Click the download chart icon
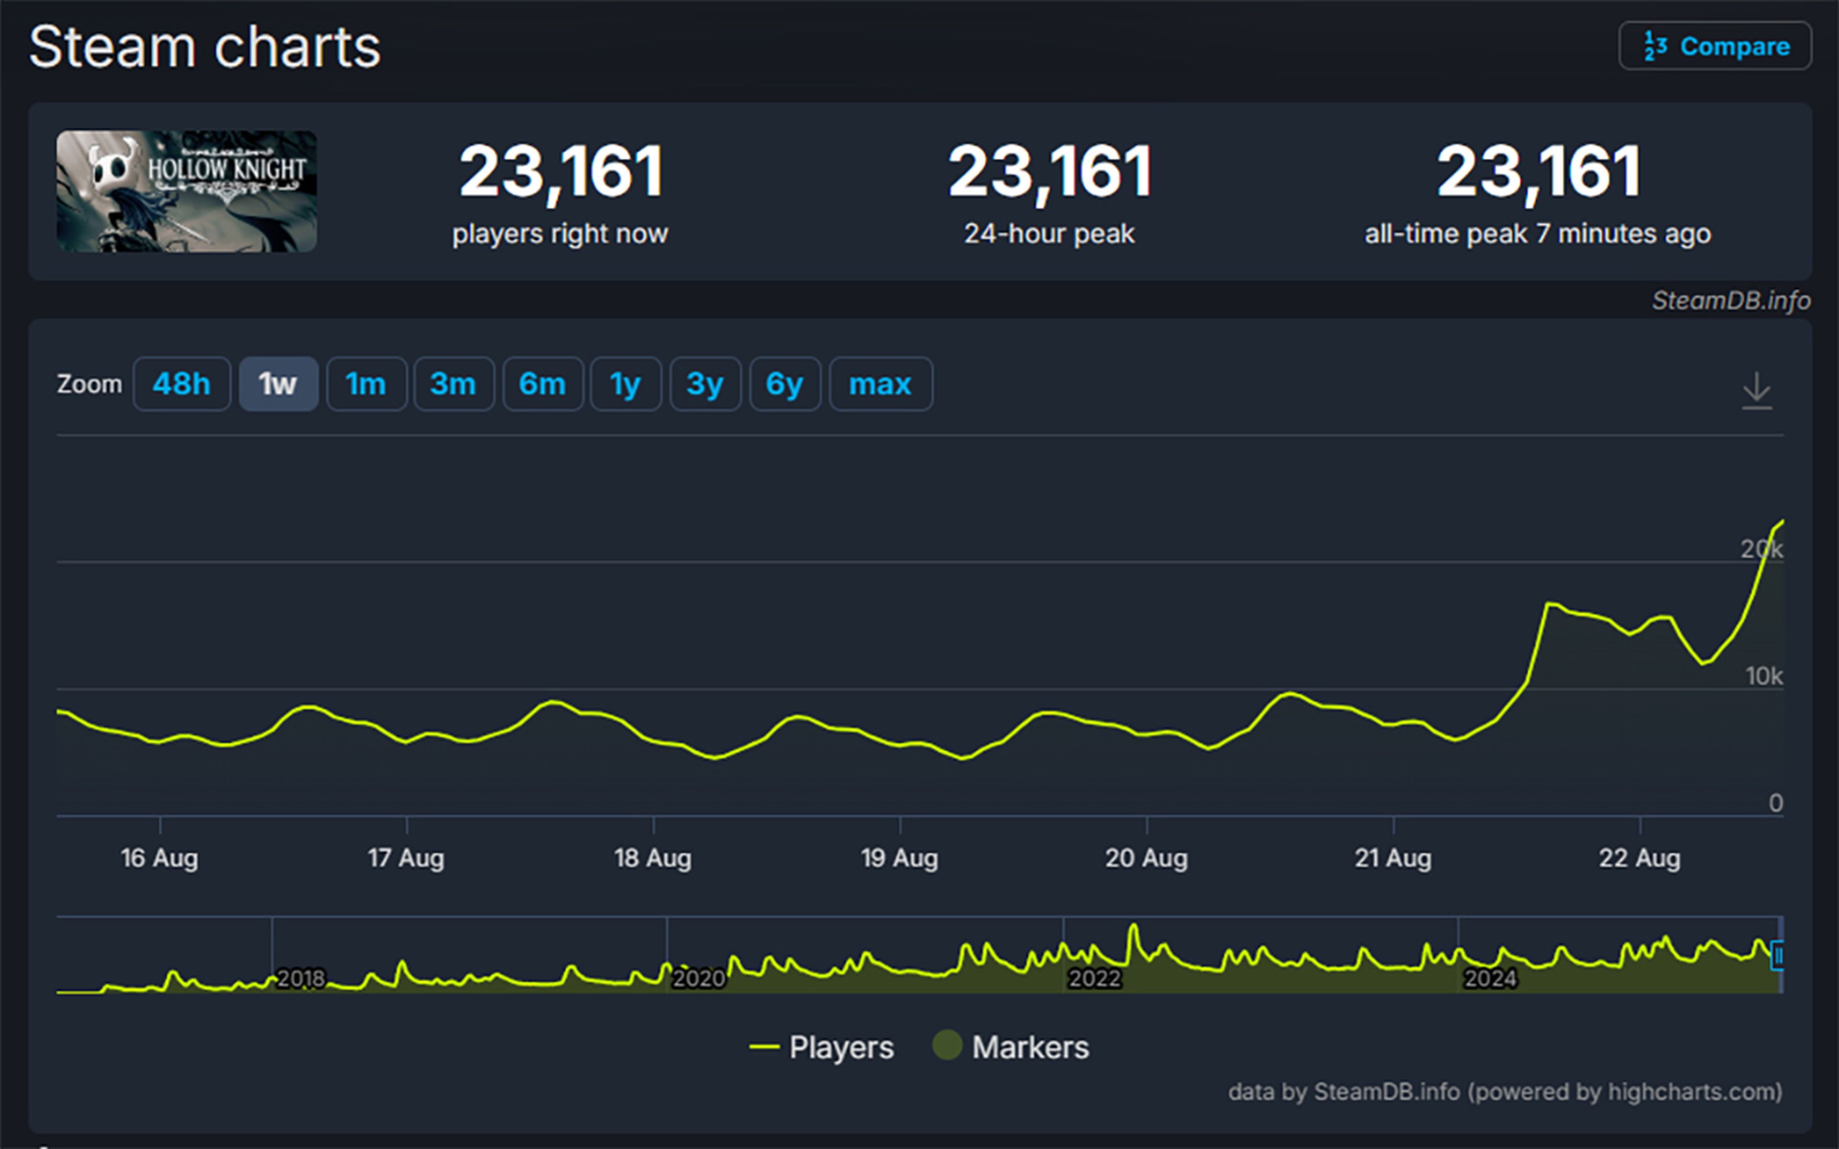Viewport: 1839px width, 1149px height. [x=1756, y=391]
